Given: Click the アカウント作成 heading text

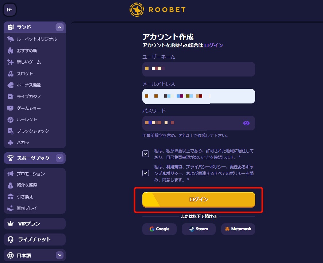Looking at the screenshot, I should 168,37.
